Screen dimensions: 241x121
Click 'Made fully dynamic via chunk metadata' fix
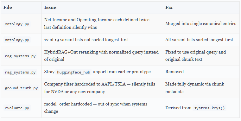pyautogui.click(x=195, y=88)
